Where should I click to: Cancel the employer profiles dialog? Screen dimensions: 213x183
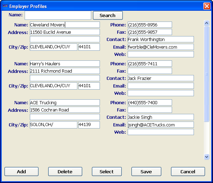pyautogui.click(x=188, y=172)
